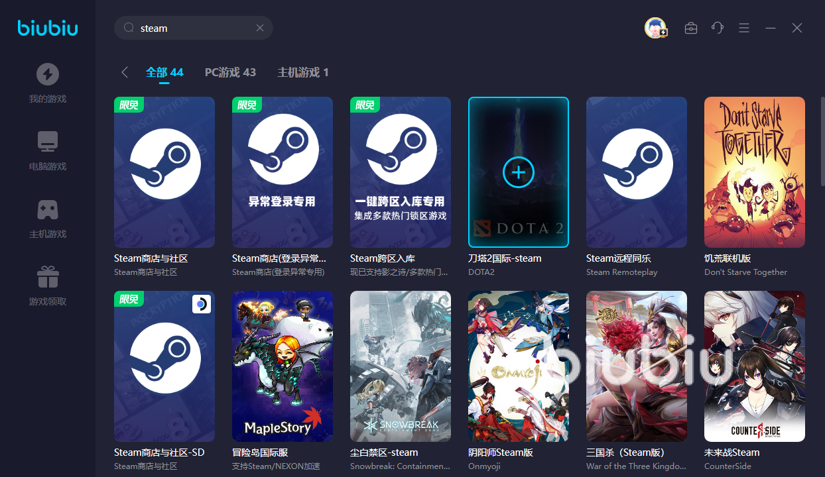Click the user avatar in the title bar
Viewport: 825px width, 477px height.
pyautogui.click(x=655, y=28)
